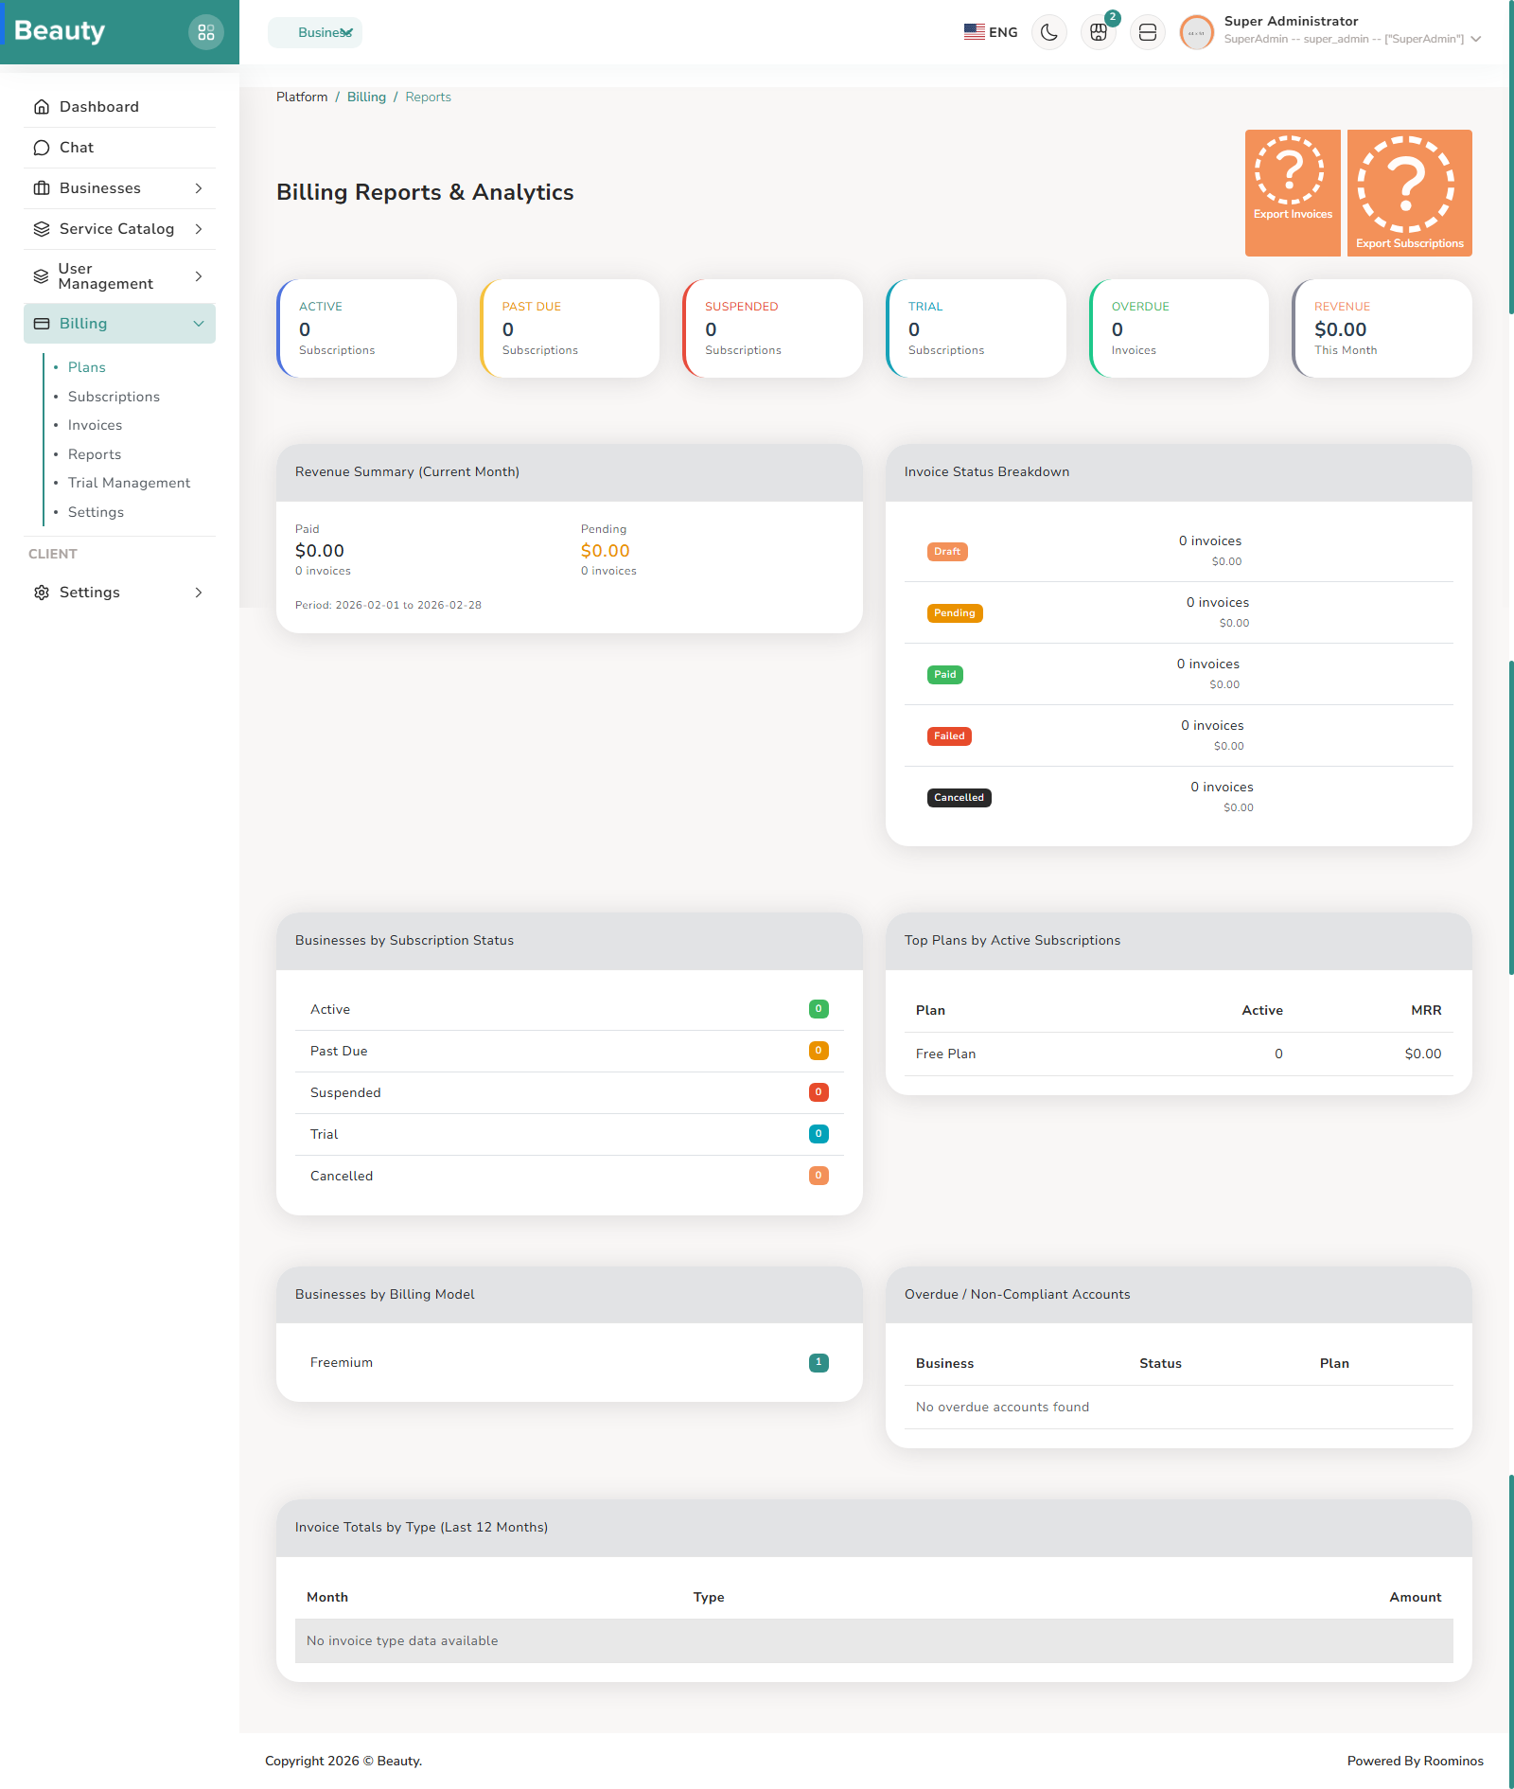
Task: Expand the User Management sidebar section
Action: tap(198, 275)
